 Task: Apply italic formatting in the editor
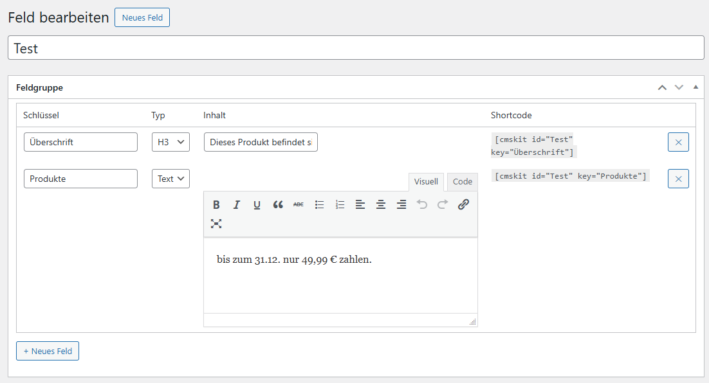(x=237, y=205)
